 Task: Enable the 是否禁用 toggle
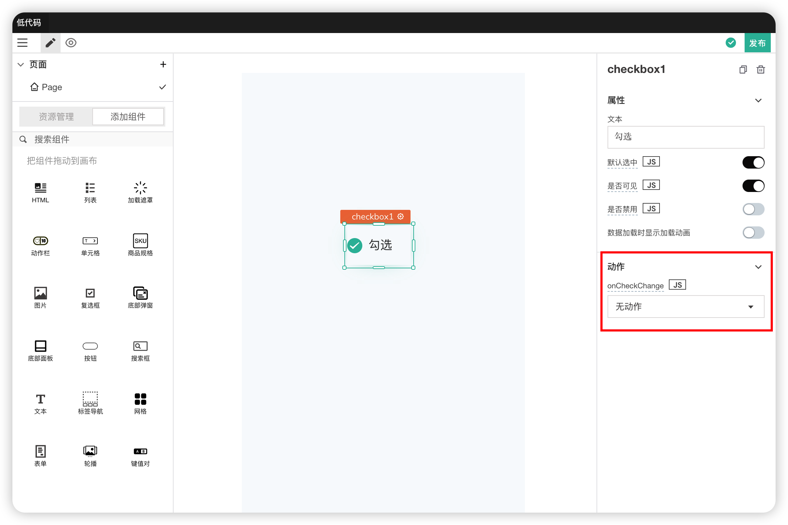coord(753,209)
